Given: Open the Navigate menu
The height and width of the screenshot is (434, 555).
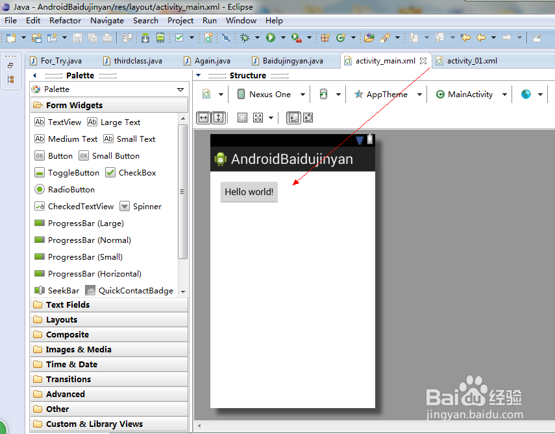Looking at the screenshot, I should [x=107, y=21].
